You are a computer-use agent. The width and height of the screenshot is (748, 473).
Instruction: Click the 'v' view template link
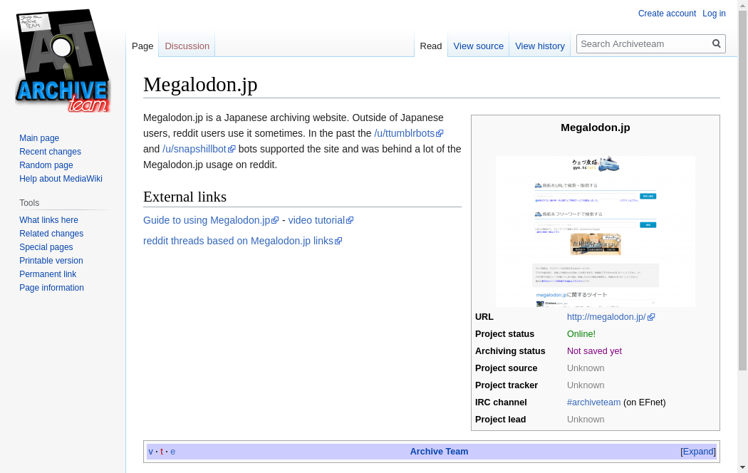click(x=150, y=452)
